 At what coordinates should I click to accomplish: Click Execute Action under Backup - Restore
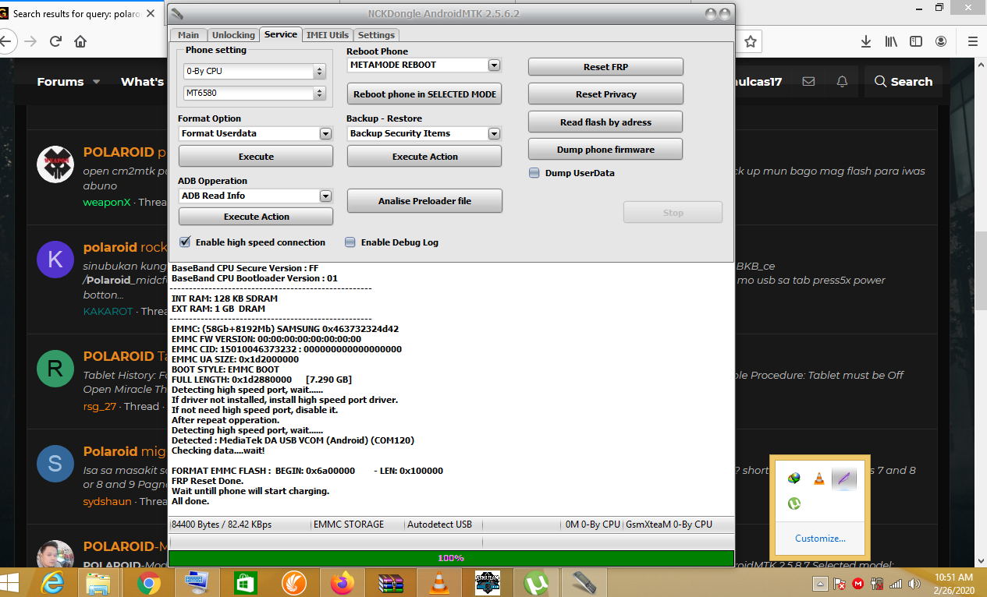(424, 156)
